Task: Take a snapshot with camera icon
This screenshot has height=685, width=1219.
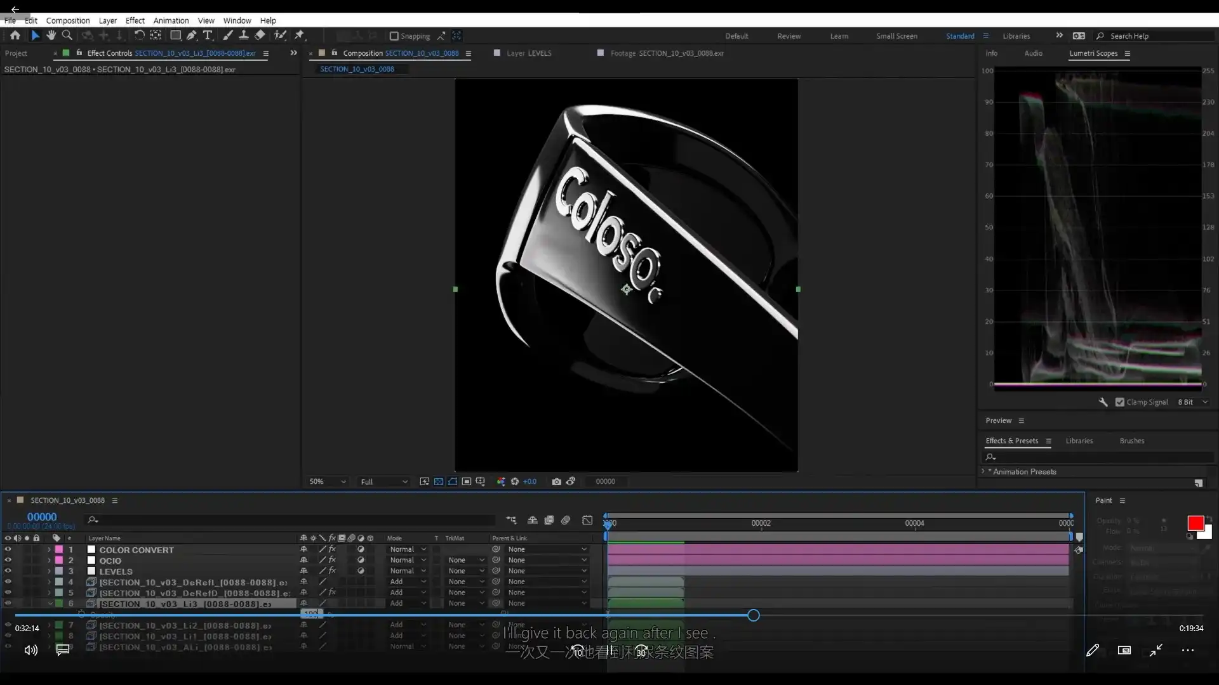Action: 556,481
